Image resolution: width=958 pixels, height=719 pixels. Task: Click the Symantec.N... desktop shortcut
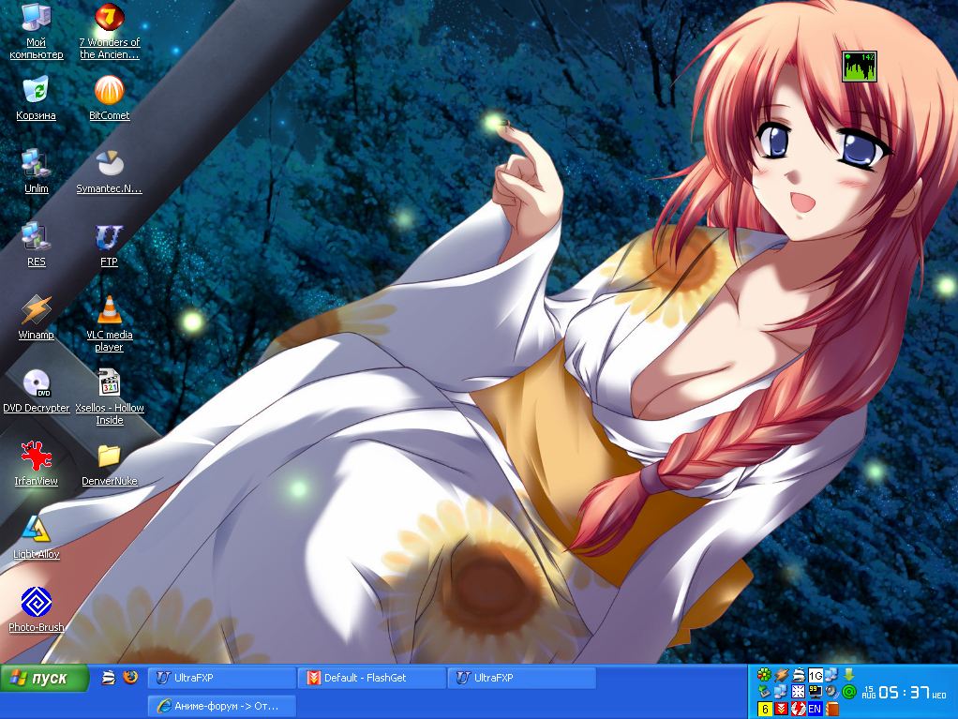[110, 172]
